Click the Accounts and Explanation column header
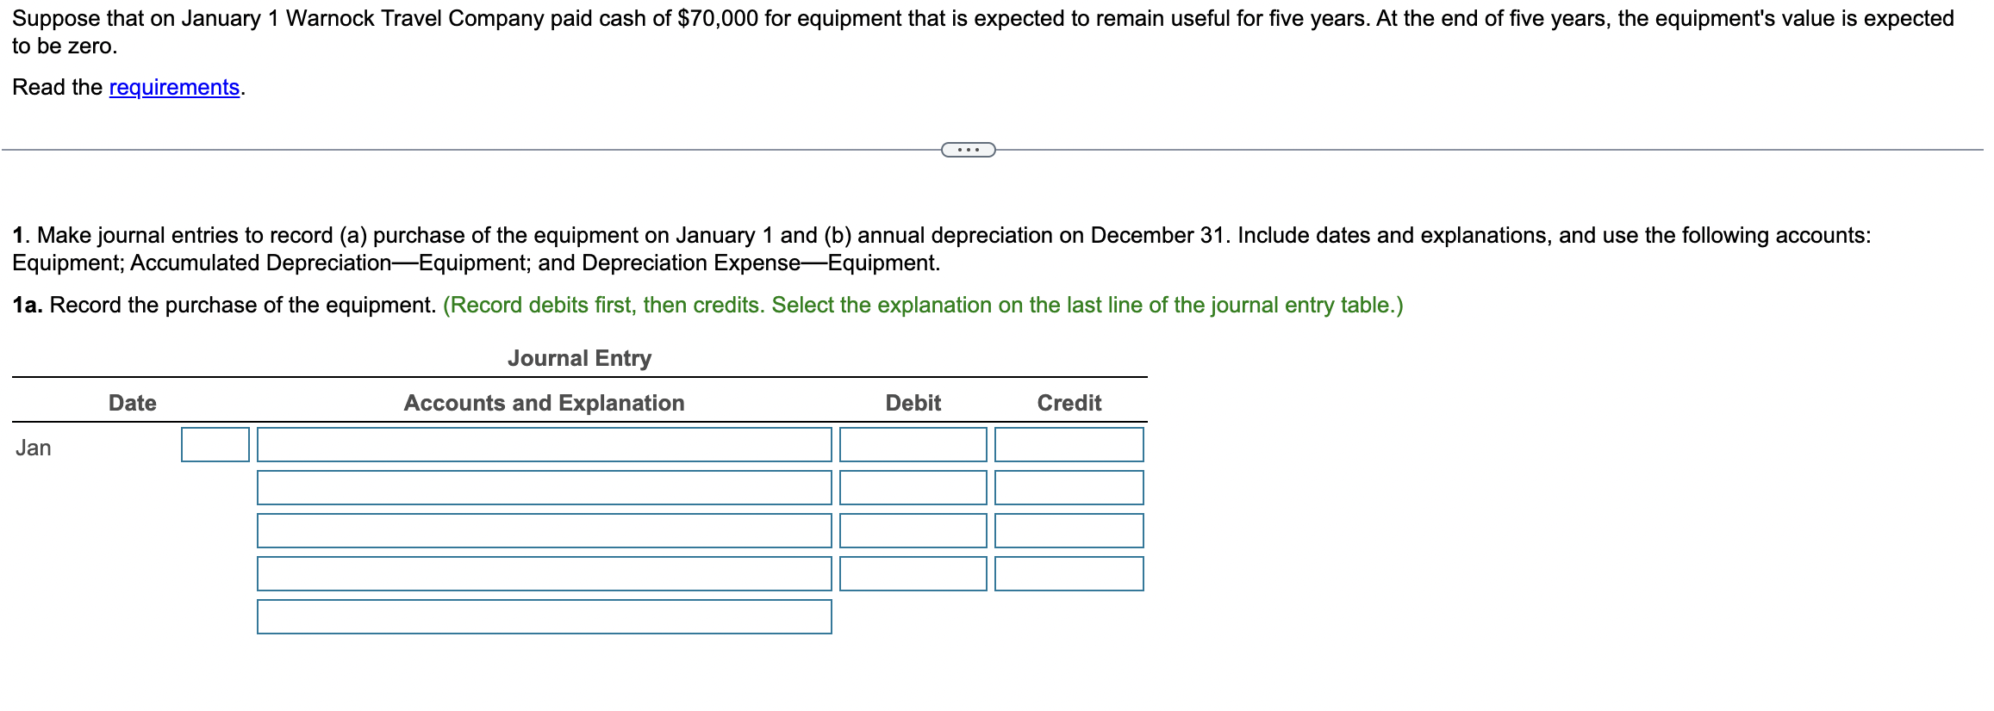 [544, 402]
